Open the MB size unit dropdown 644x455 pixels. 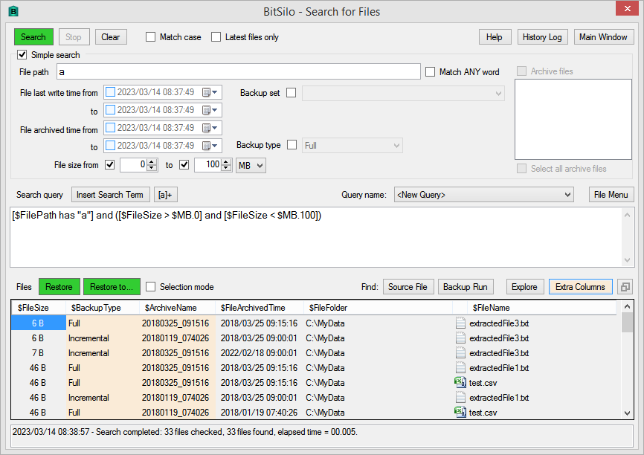click(x=251, y=166)
